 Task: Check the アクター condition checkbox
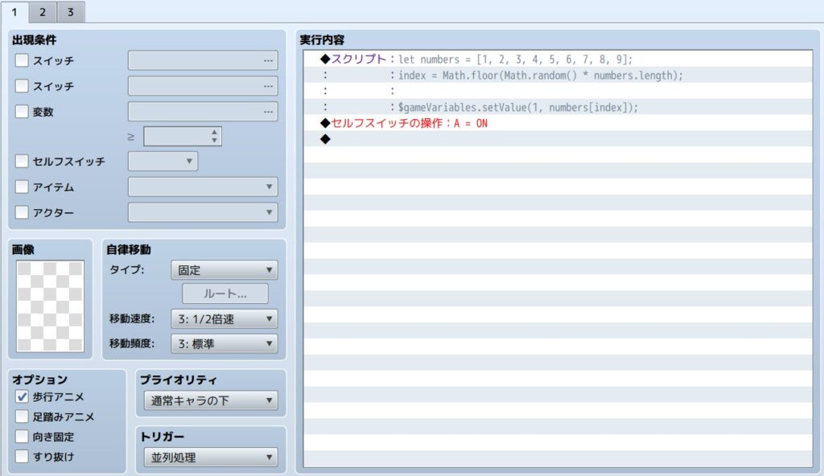coord(22,213)
